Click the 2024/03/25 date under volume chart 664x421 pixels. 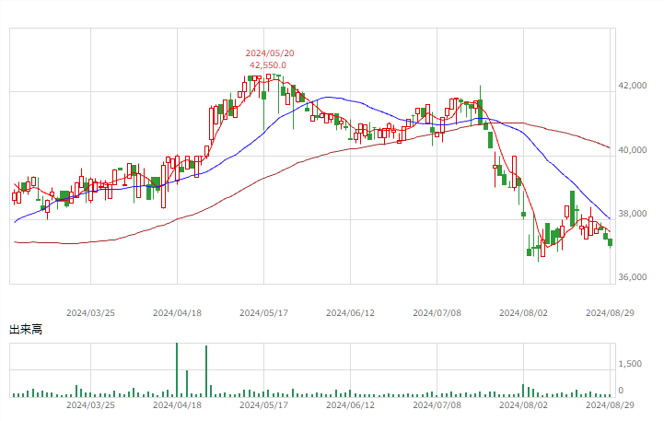click(90, 405)
